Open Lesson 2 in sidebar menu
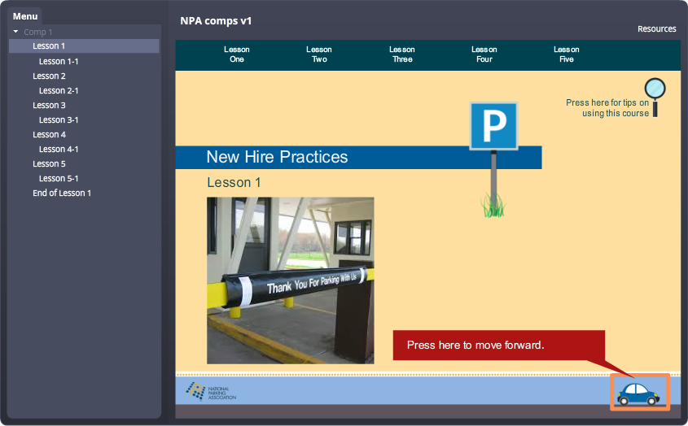This screenshot has width=688, height=426. click(49, 76)
